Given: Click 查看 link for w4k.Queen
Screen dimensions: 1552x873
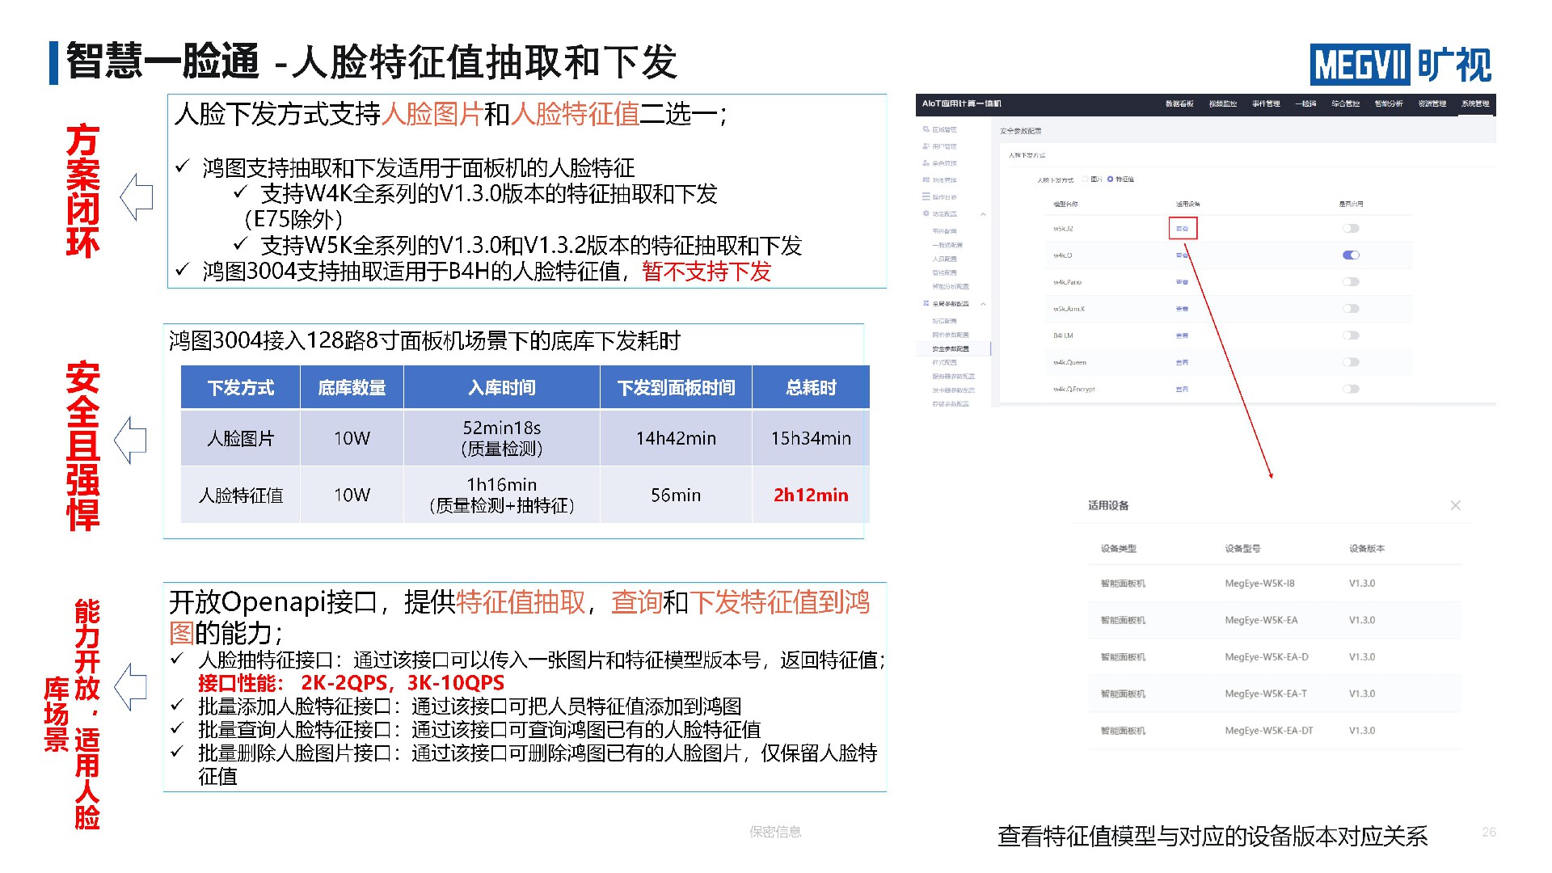Looking at the screenshot, I should (x=1182, y=362).
